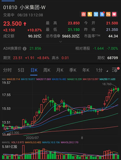121x160 pixels.
Task: Select the 周K weekly chart tab
Action: coord(47,70)
